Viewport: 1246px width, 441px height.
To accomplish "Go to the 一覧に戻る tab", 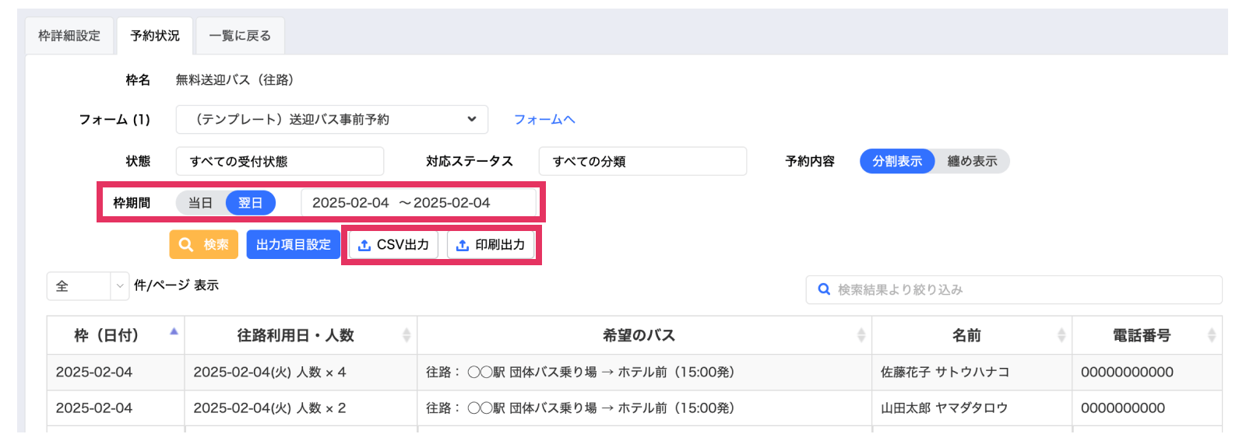I will (240, 36).
